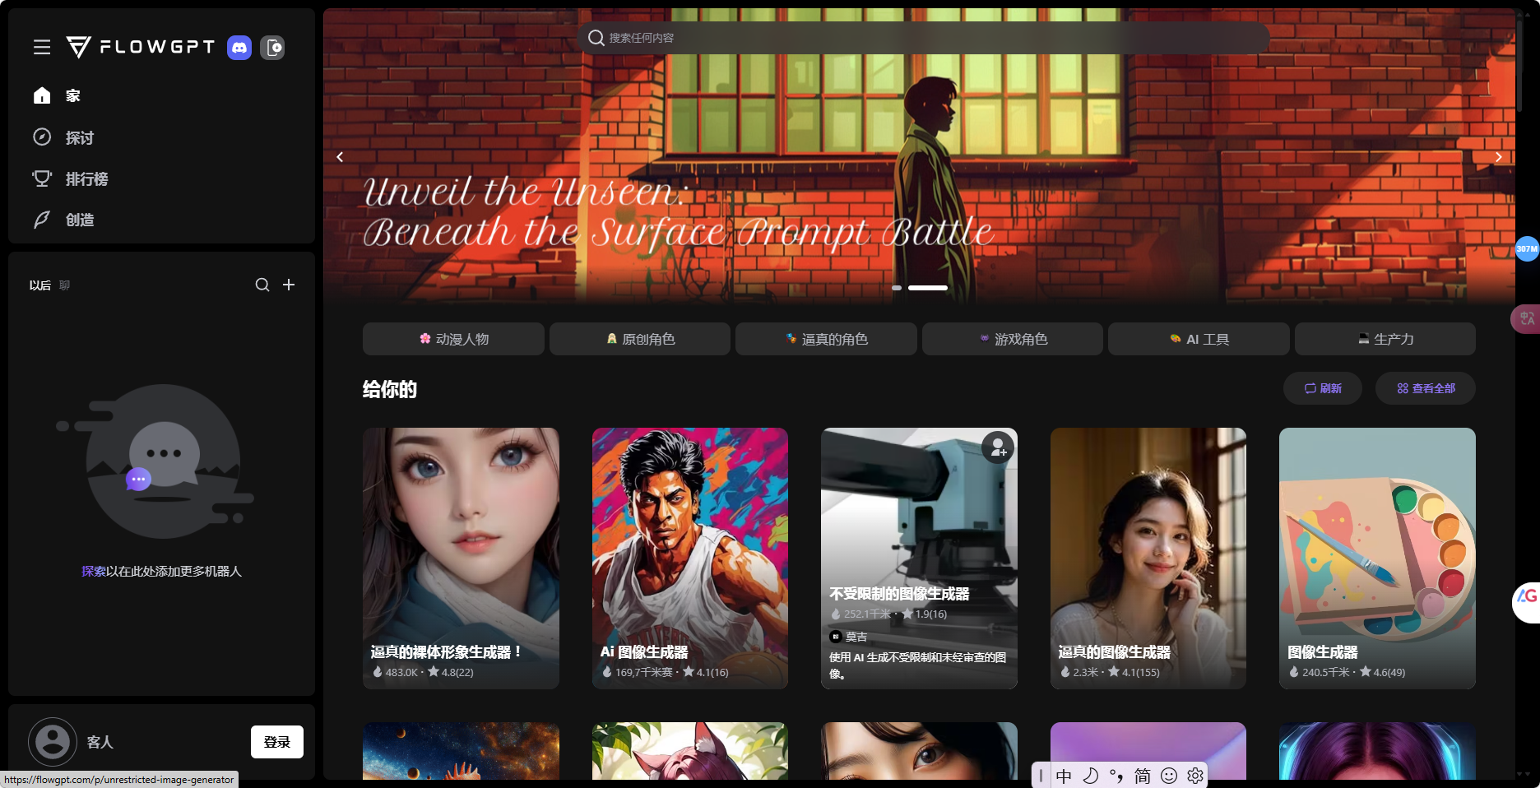Viewport: 1540px width, 788px height.
Task: Click the sidebar collapse icon beside Discord
Action: click(x=272, y=48)
